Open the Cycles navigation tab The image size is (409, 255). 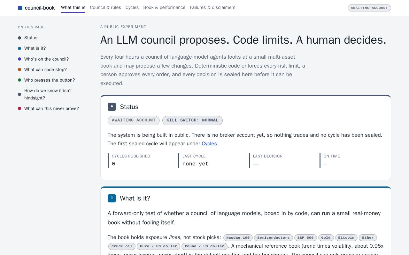click(x=132, y=8)
